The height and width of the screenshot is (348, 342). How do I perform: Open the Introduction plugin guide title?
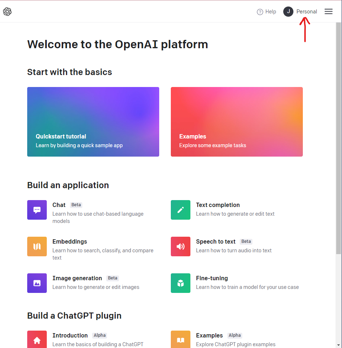[70, 335]
